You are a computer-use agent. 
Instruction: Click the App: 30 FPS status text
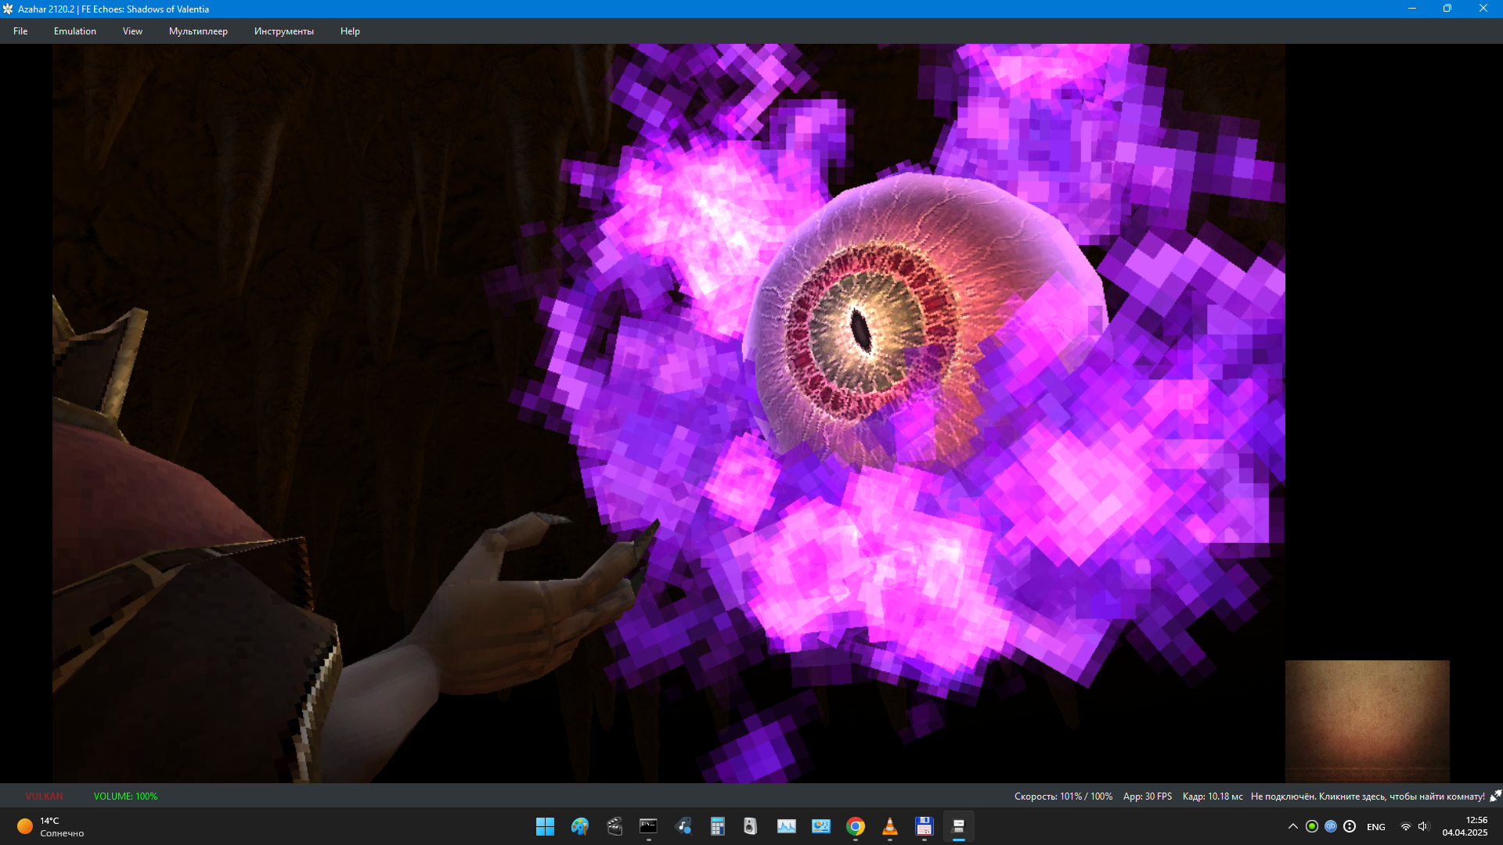point(1147,796)
